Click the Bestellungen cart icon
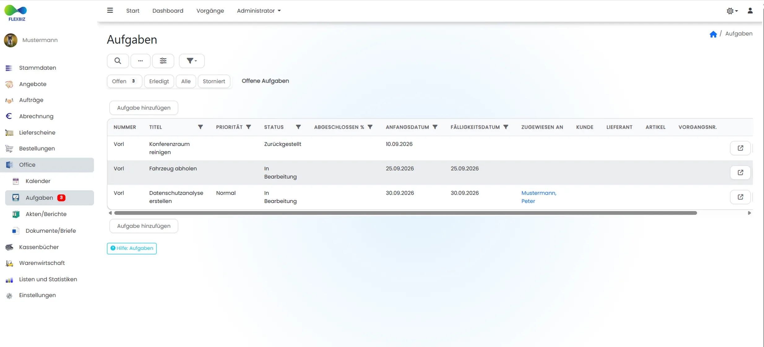This screenshot has height=347, width=764. pyautogui.click(x=9, y=149)
